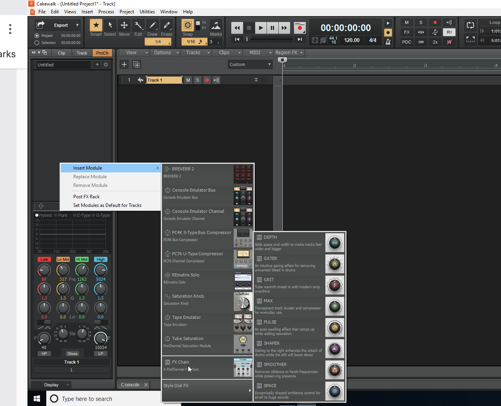Arm Track 1 for recording

[x=207, y=80]
